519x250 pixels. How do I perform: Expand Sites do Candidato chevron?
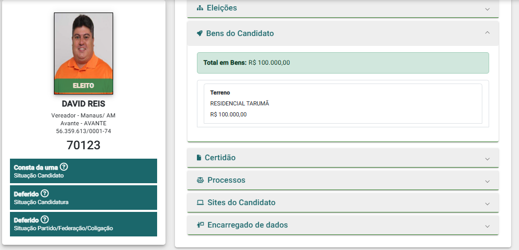(487, 204)
